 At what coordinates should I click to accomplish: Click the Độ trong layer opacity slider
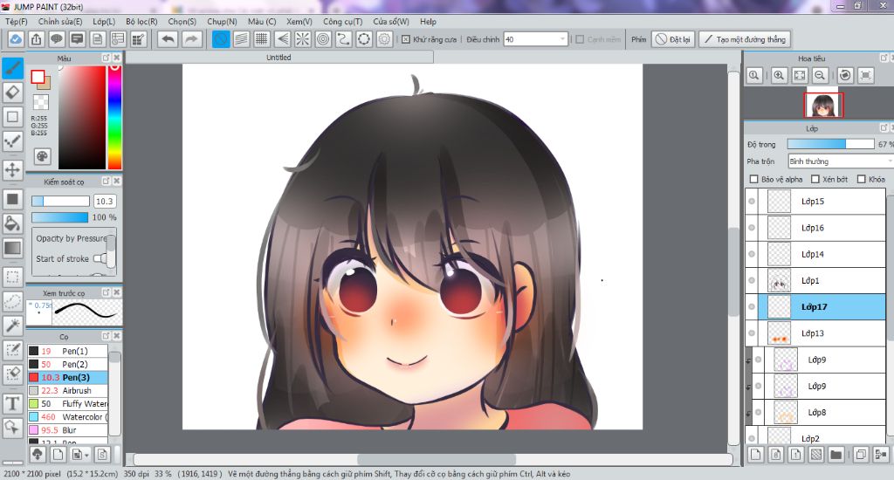tap(831, 144)
